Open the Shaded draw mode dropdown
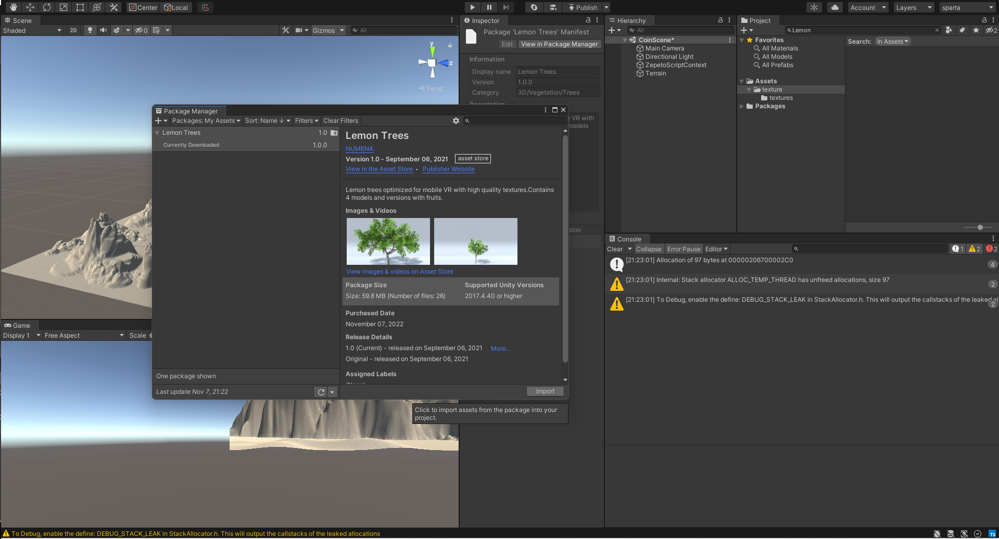999x539 pixels. click(x=32, y=30)
